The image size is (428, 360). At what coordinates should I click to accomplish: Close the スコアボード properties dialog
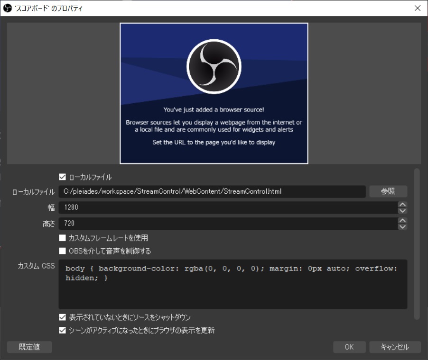coord(418,8)
